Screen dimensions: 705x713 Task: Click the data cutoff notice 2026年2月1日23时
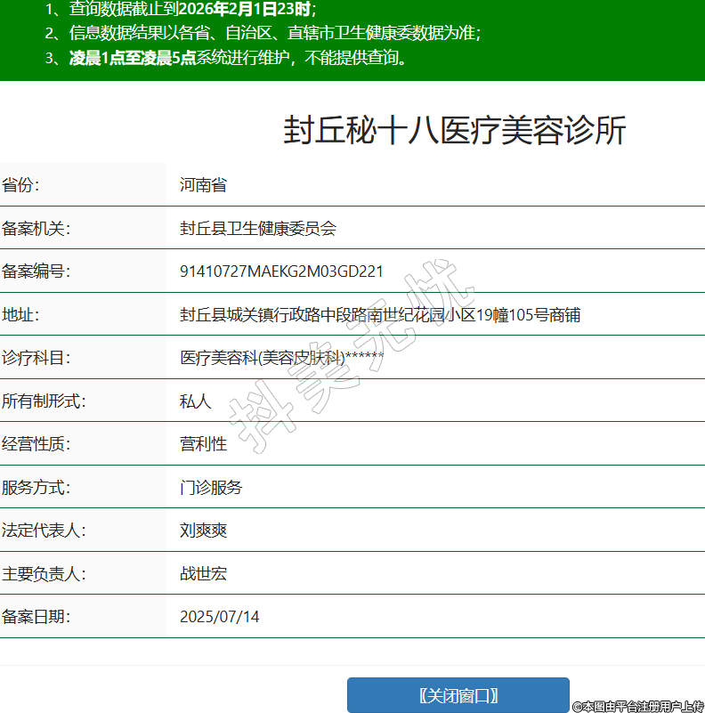(x=247, y=10)
